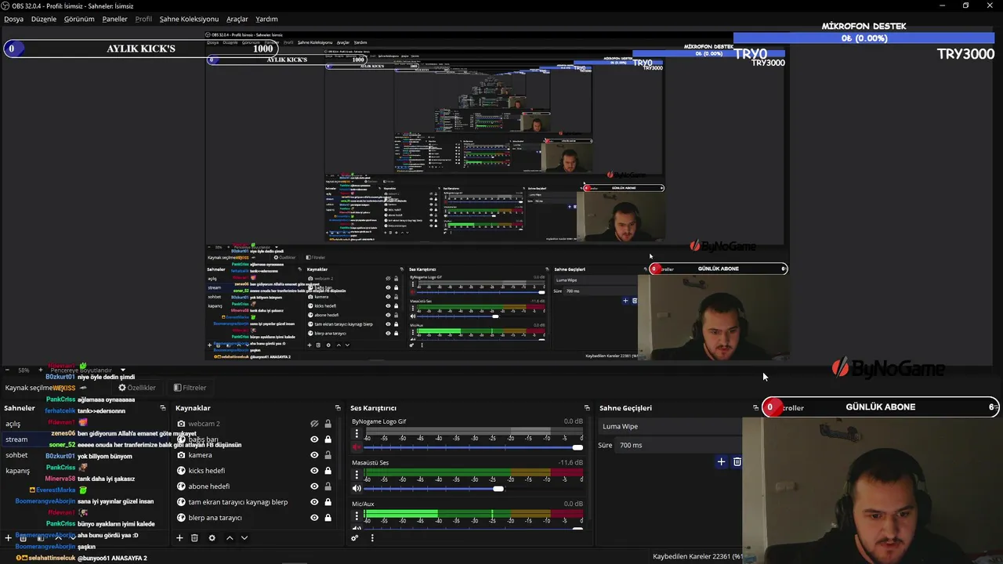The height and width of the screenshot is (564, 1003).
Task: Mute Masaüstü Ses with the speaker icon
Action: coord(357,489)
